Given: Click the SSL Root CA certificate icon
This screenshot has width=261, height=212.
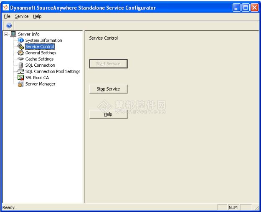Looking at the screenshot, I should [20, 78].
